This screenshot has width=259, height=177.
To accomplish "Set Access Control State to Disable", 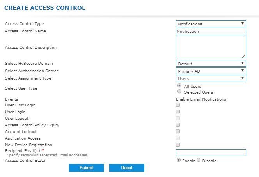I will 199,160.
